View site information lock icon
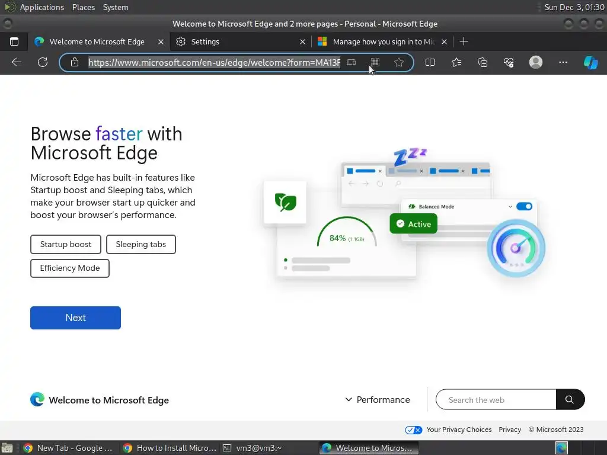 coord(75,62)
